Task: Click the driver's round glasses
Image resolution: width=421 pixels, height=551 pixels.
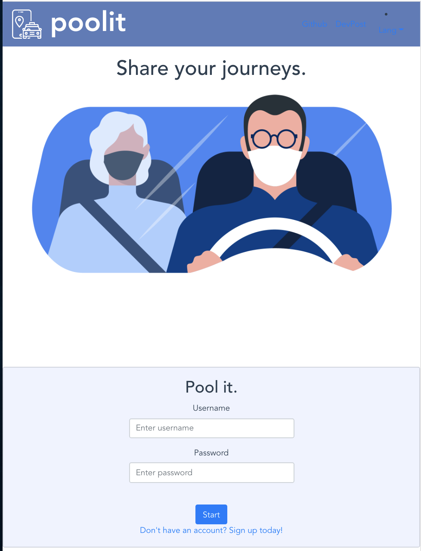Action: point(274,139)
